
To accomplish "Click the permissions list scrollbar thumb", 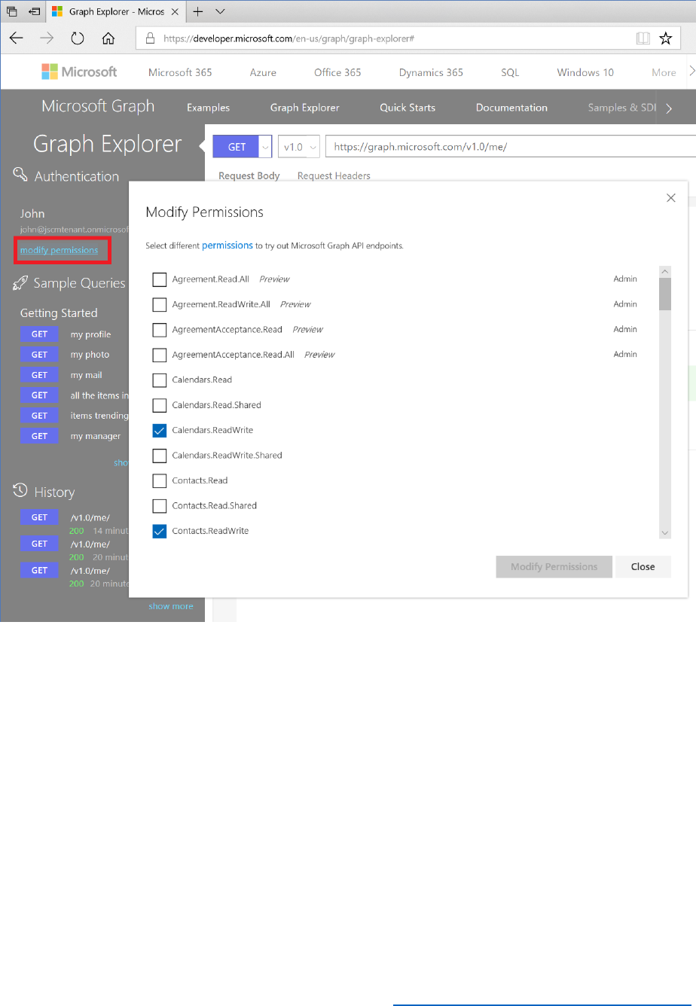I will tap(664, 294).
